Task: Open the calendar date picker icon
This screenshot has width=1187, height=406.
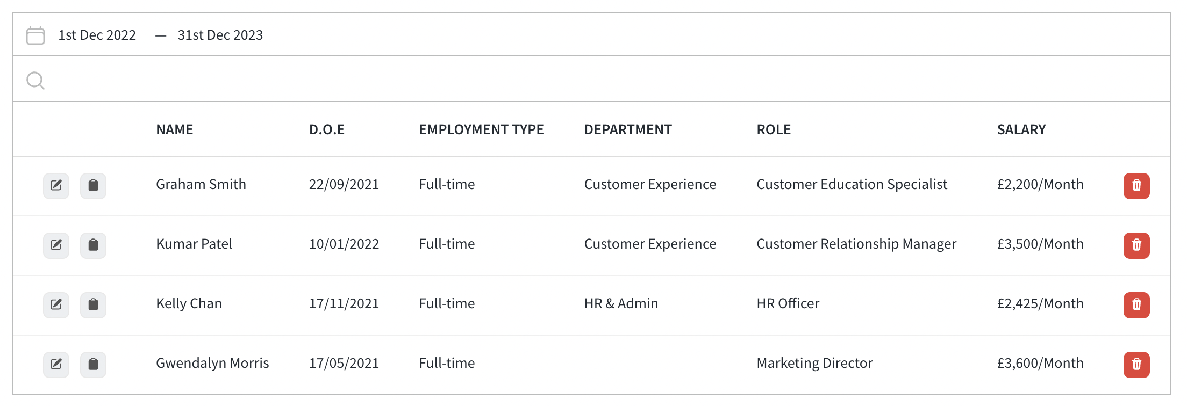Action: coord(35,35)
